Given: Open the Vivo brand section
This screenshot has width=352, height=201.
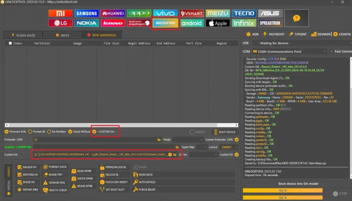Looking at the screenshot, I should [165, 13].
